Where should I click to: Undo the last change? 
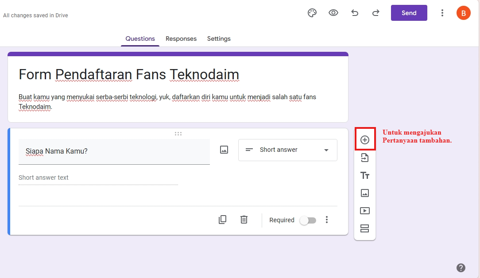[354, 13]
